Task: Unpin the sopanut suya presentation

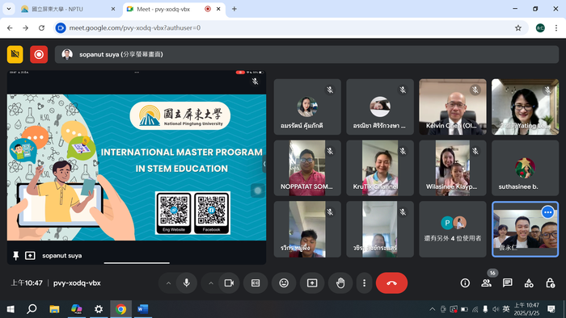Action: [15, 256]
